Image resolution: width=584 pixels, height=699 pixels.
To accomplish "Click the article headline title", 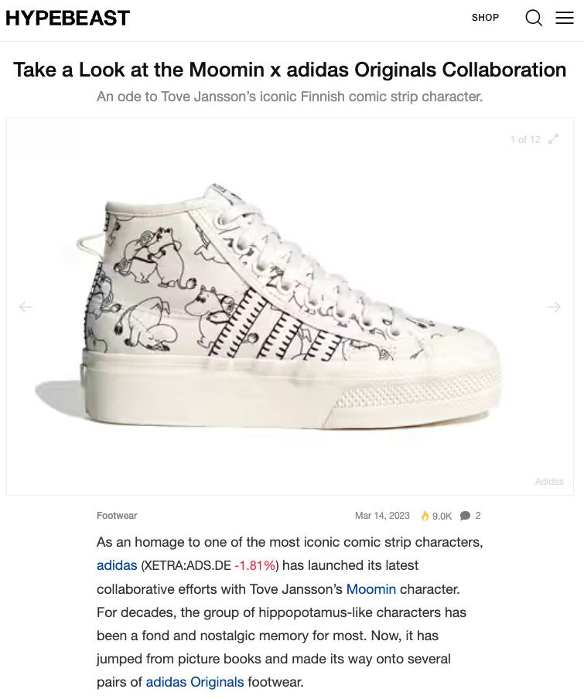I will pos(290,70).
